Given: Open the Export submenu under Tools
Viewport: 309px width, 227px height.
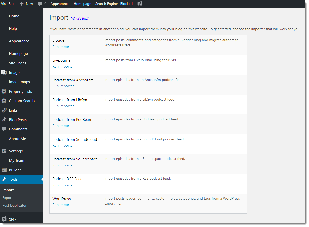Looking at the screenshot, I should [x=7, y=198].
